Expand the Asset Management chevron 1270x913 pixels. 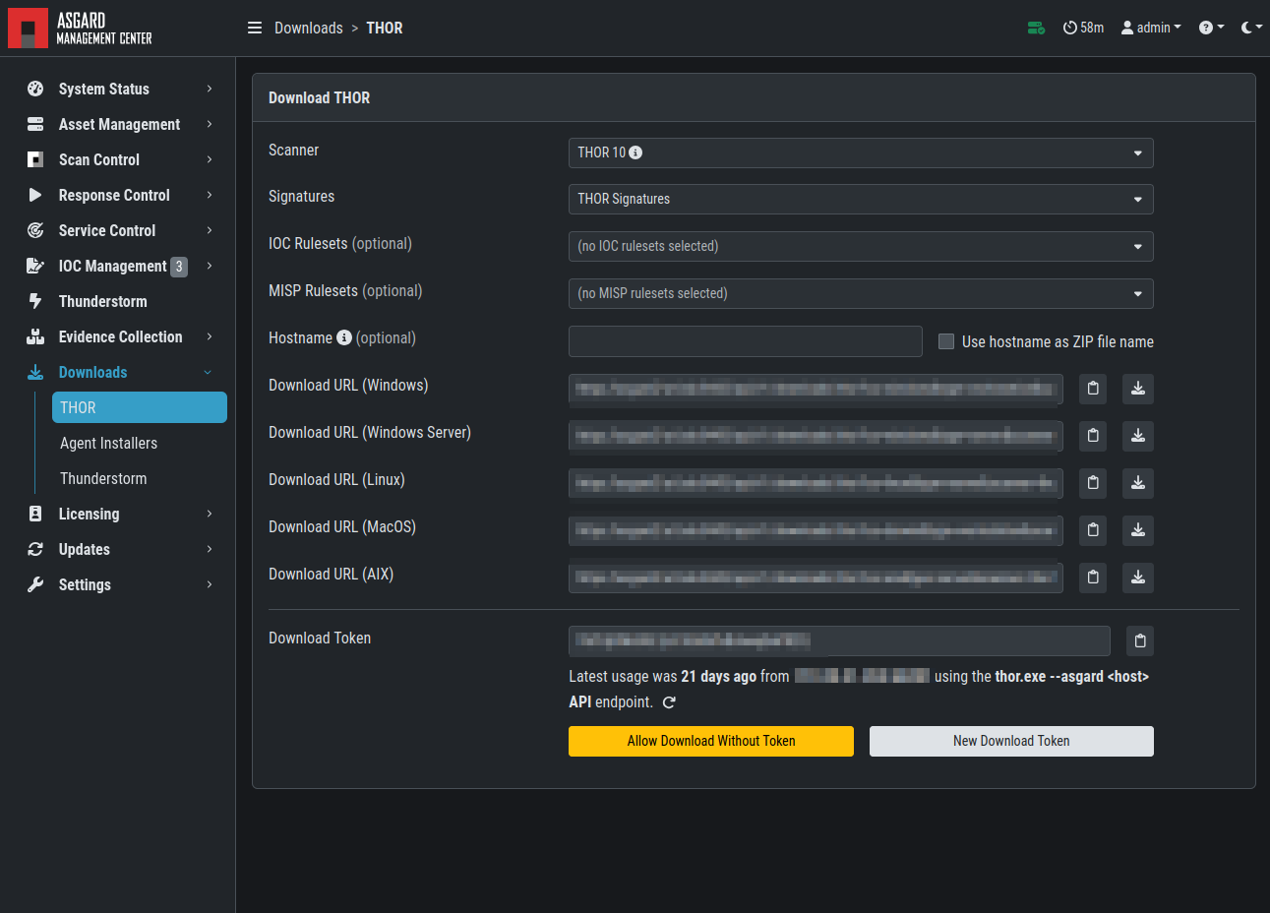(x=210, y=124)
